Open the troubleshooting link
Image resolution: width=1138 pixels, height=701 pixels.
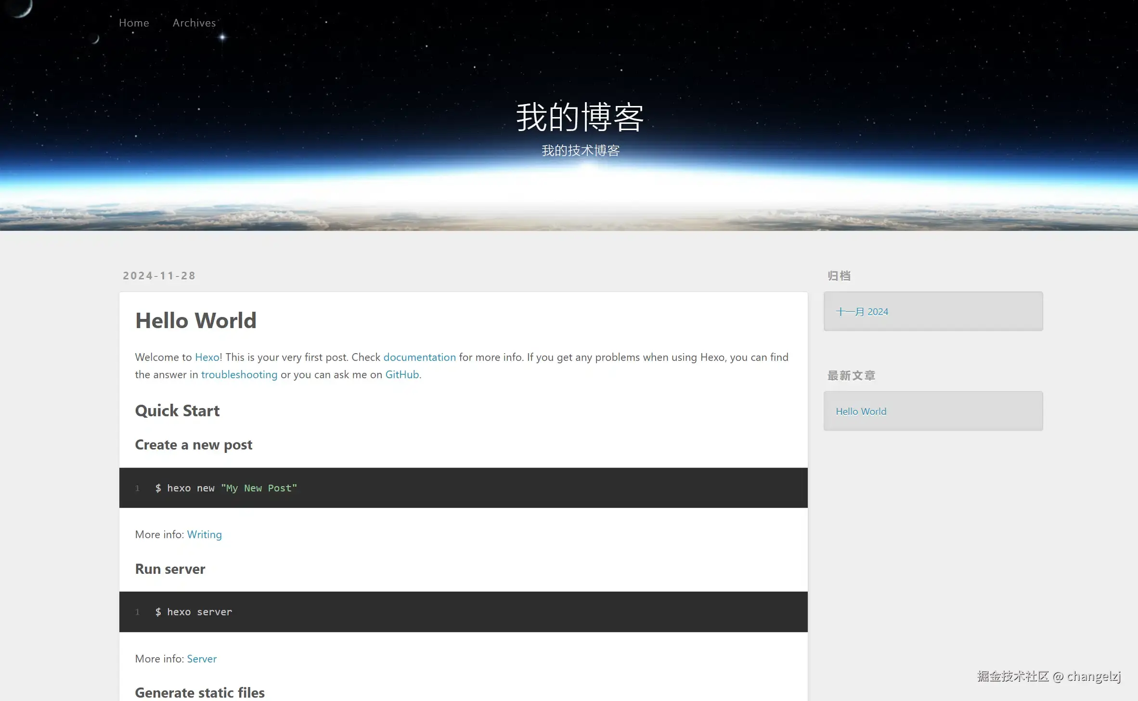(x=239, y=374)
